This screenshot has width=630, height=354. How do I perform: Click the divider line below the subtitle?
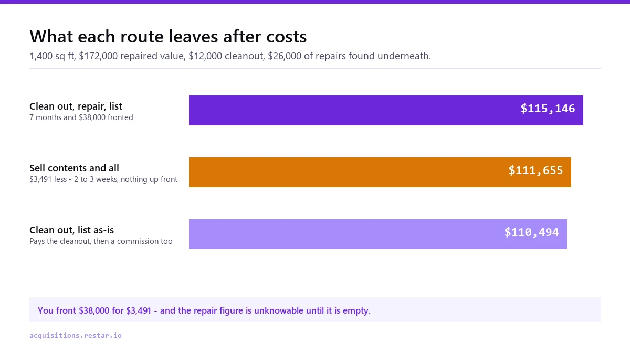315,69
